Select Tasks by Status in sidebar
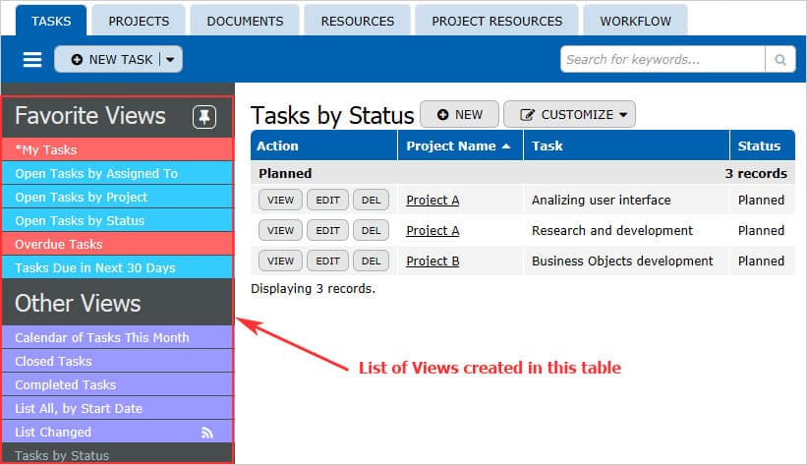The width and height of the screenshot is (807, 465). pyautogui.click(x=117, y=455)
